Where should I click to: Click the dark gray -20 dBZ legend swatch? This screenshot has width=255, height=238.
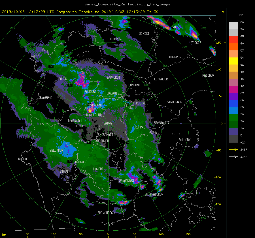[x=233, y=139]
